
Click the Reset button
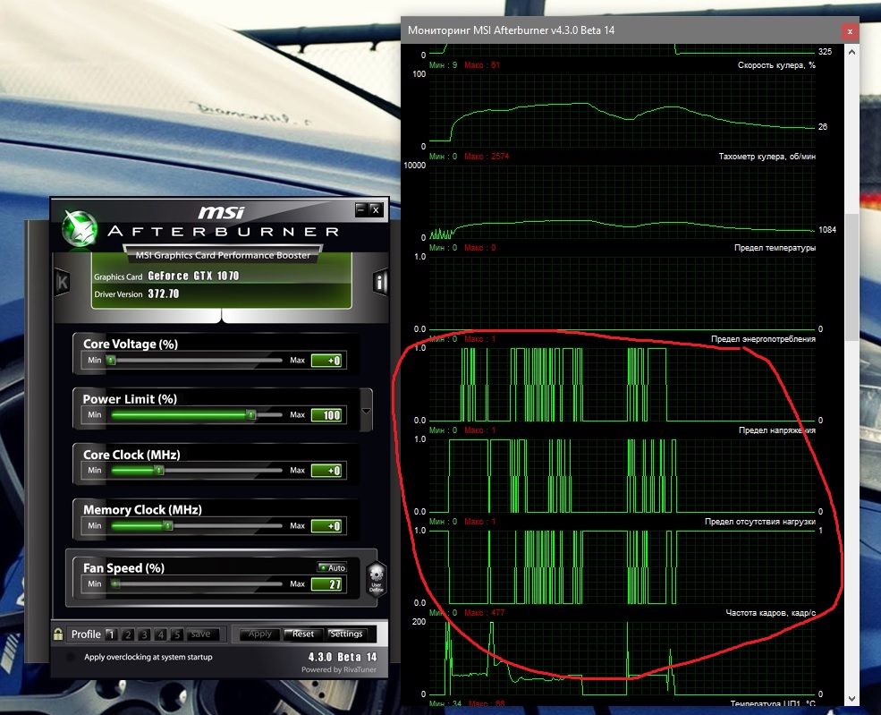303,634
